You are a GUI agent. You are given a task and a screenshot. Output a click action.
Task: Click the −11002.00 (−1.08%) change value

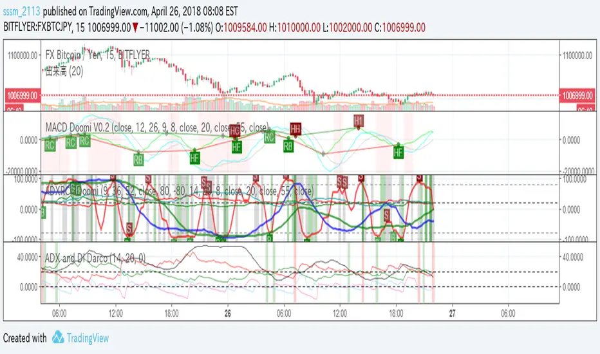(x=176, y=27)
